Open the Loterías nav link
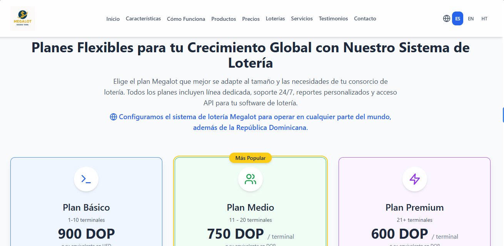The image size is (504, 246). point(275,18)
